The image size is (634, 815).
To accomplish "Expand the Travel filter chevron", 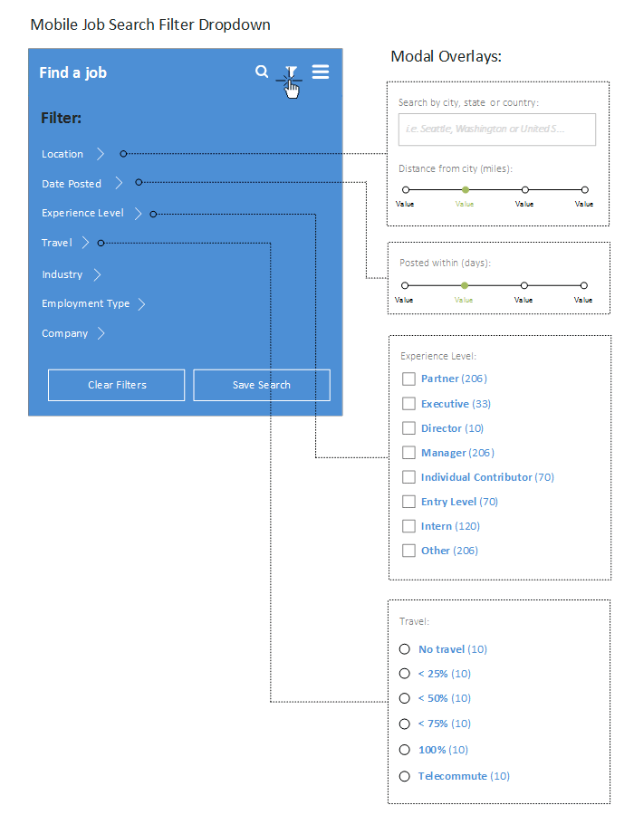I will pos(86,243).
